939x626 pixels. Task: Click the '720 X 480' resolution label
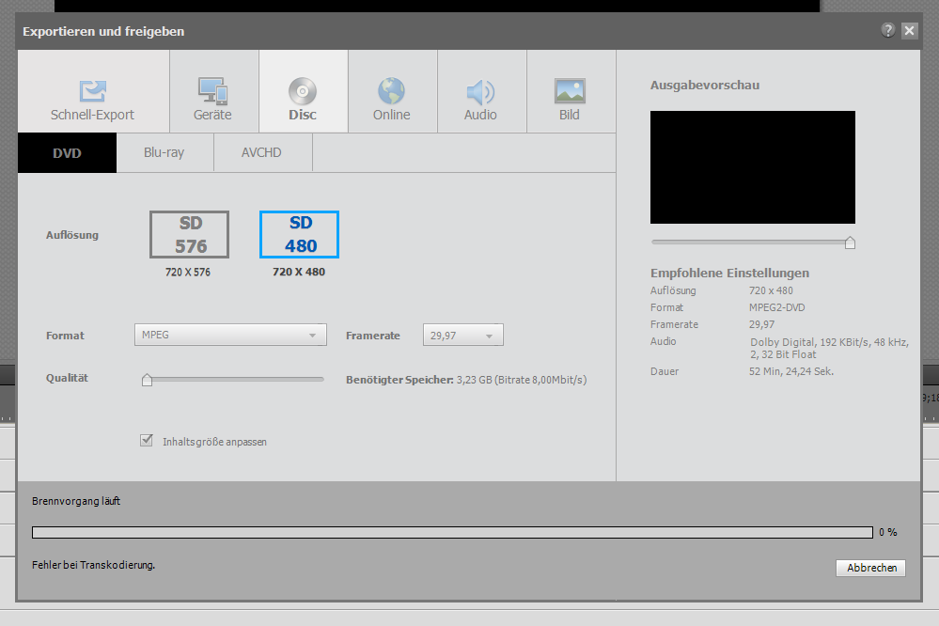(299, 272)
